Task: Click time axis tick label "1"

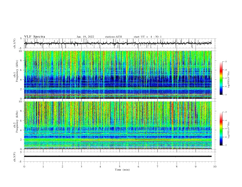Action: tap(43, 167)
